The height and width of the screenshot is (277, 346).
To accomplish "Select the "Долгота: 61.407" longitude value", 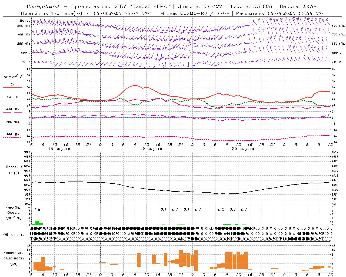I will [x=200, y=6].
